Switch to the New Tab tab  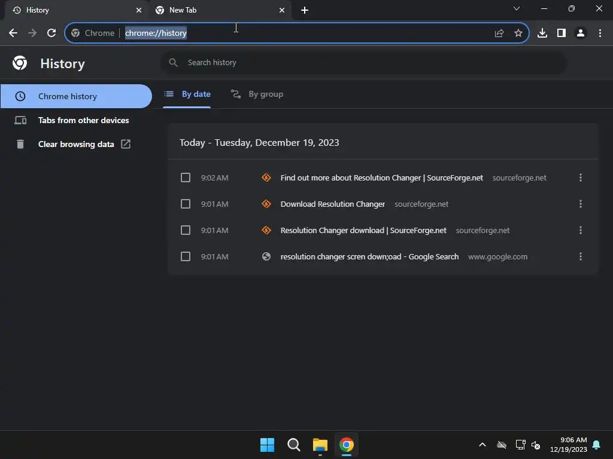[x=220, y=10]
